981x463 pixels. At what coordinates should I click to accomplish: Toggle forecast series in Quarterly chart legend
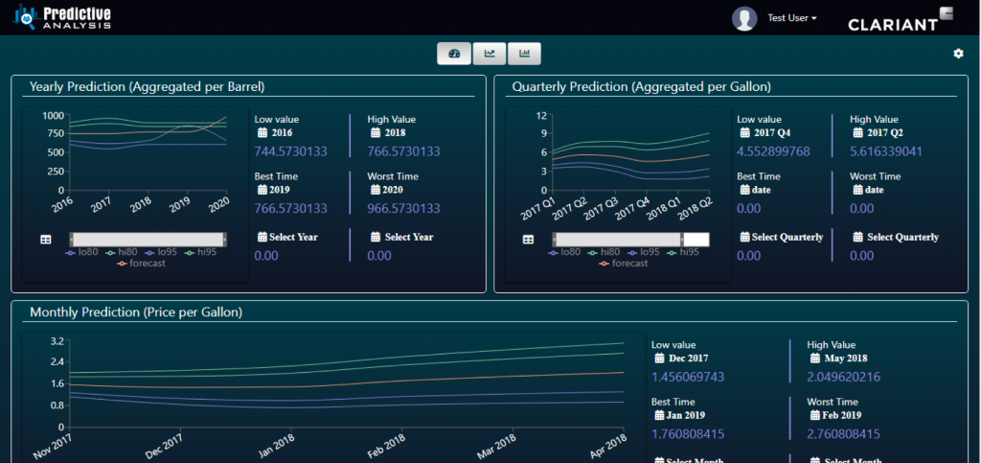623,264
